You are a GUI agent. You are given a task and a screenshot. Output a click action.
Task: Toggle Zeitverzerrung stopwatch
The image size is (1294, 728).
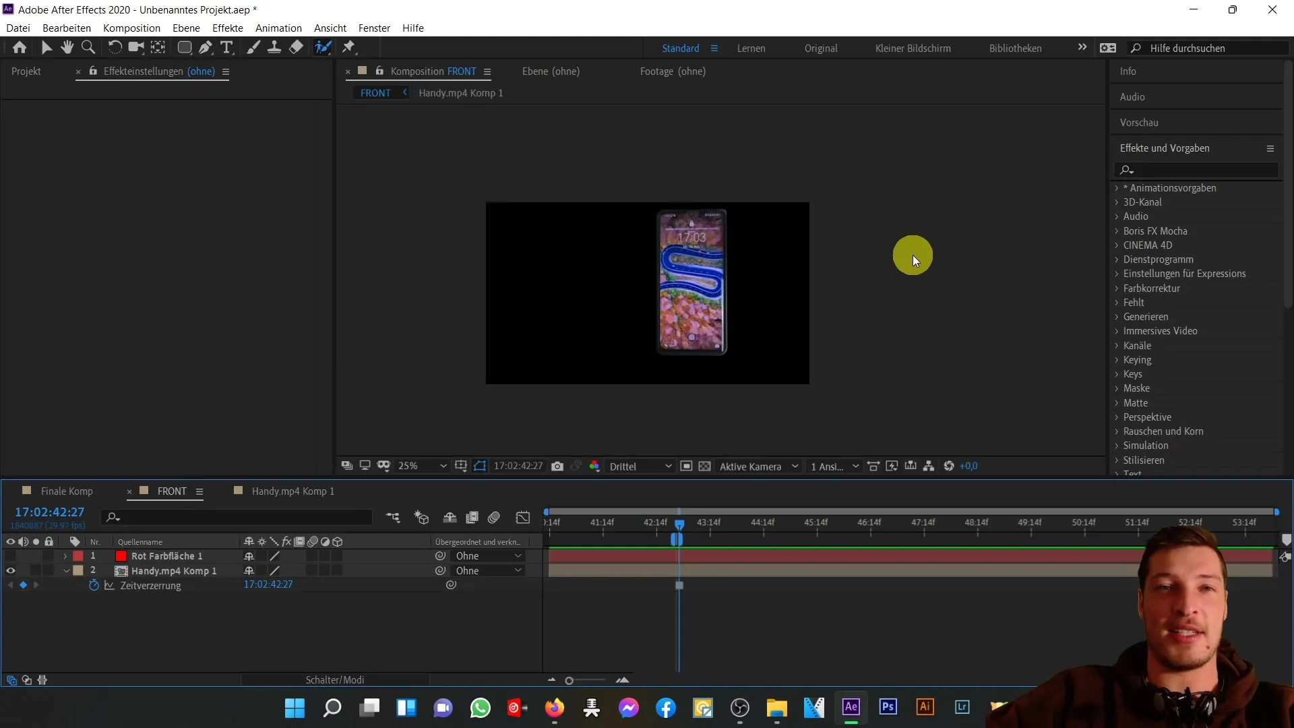tap(94, 585)
